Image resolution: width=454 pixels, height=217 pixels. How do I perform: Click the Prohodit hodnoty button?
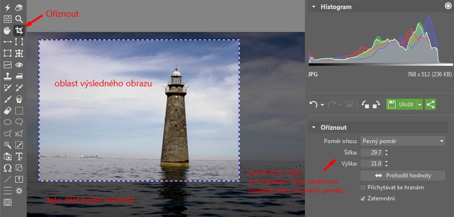tap(403, 176)
